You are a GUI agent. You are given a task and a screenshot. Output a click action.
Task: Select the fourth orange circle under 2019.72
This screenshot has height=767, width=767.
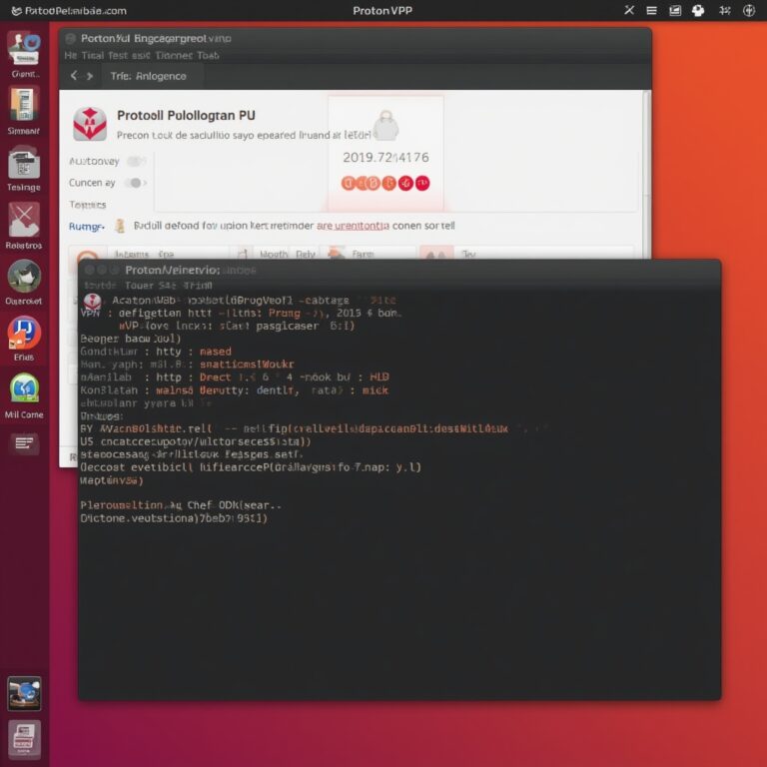tap(388, 184)
